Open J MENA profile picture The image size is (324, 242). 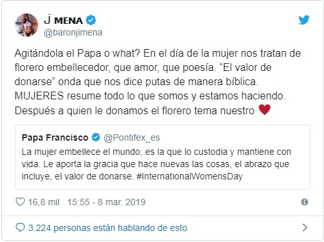tap(26, 25)
